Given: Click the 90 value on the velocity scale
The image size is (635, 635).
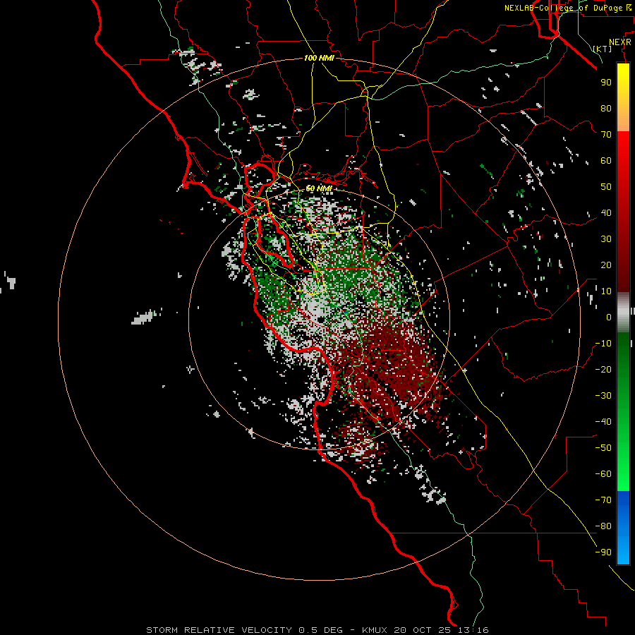Looking at the screenshot, I should tap(606, 83).
